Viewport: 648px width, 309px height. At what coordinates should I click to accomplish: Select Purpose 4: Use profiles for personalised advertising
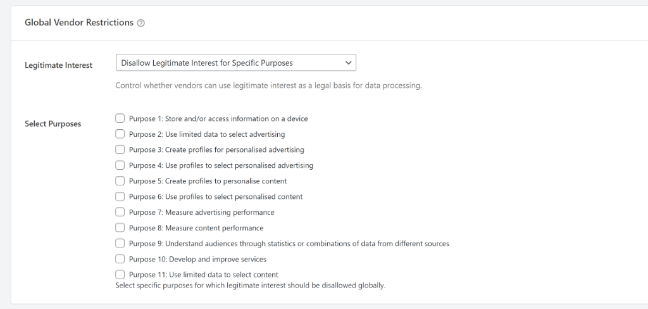120,165
